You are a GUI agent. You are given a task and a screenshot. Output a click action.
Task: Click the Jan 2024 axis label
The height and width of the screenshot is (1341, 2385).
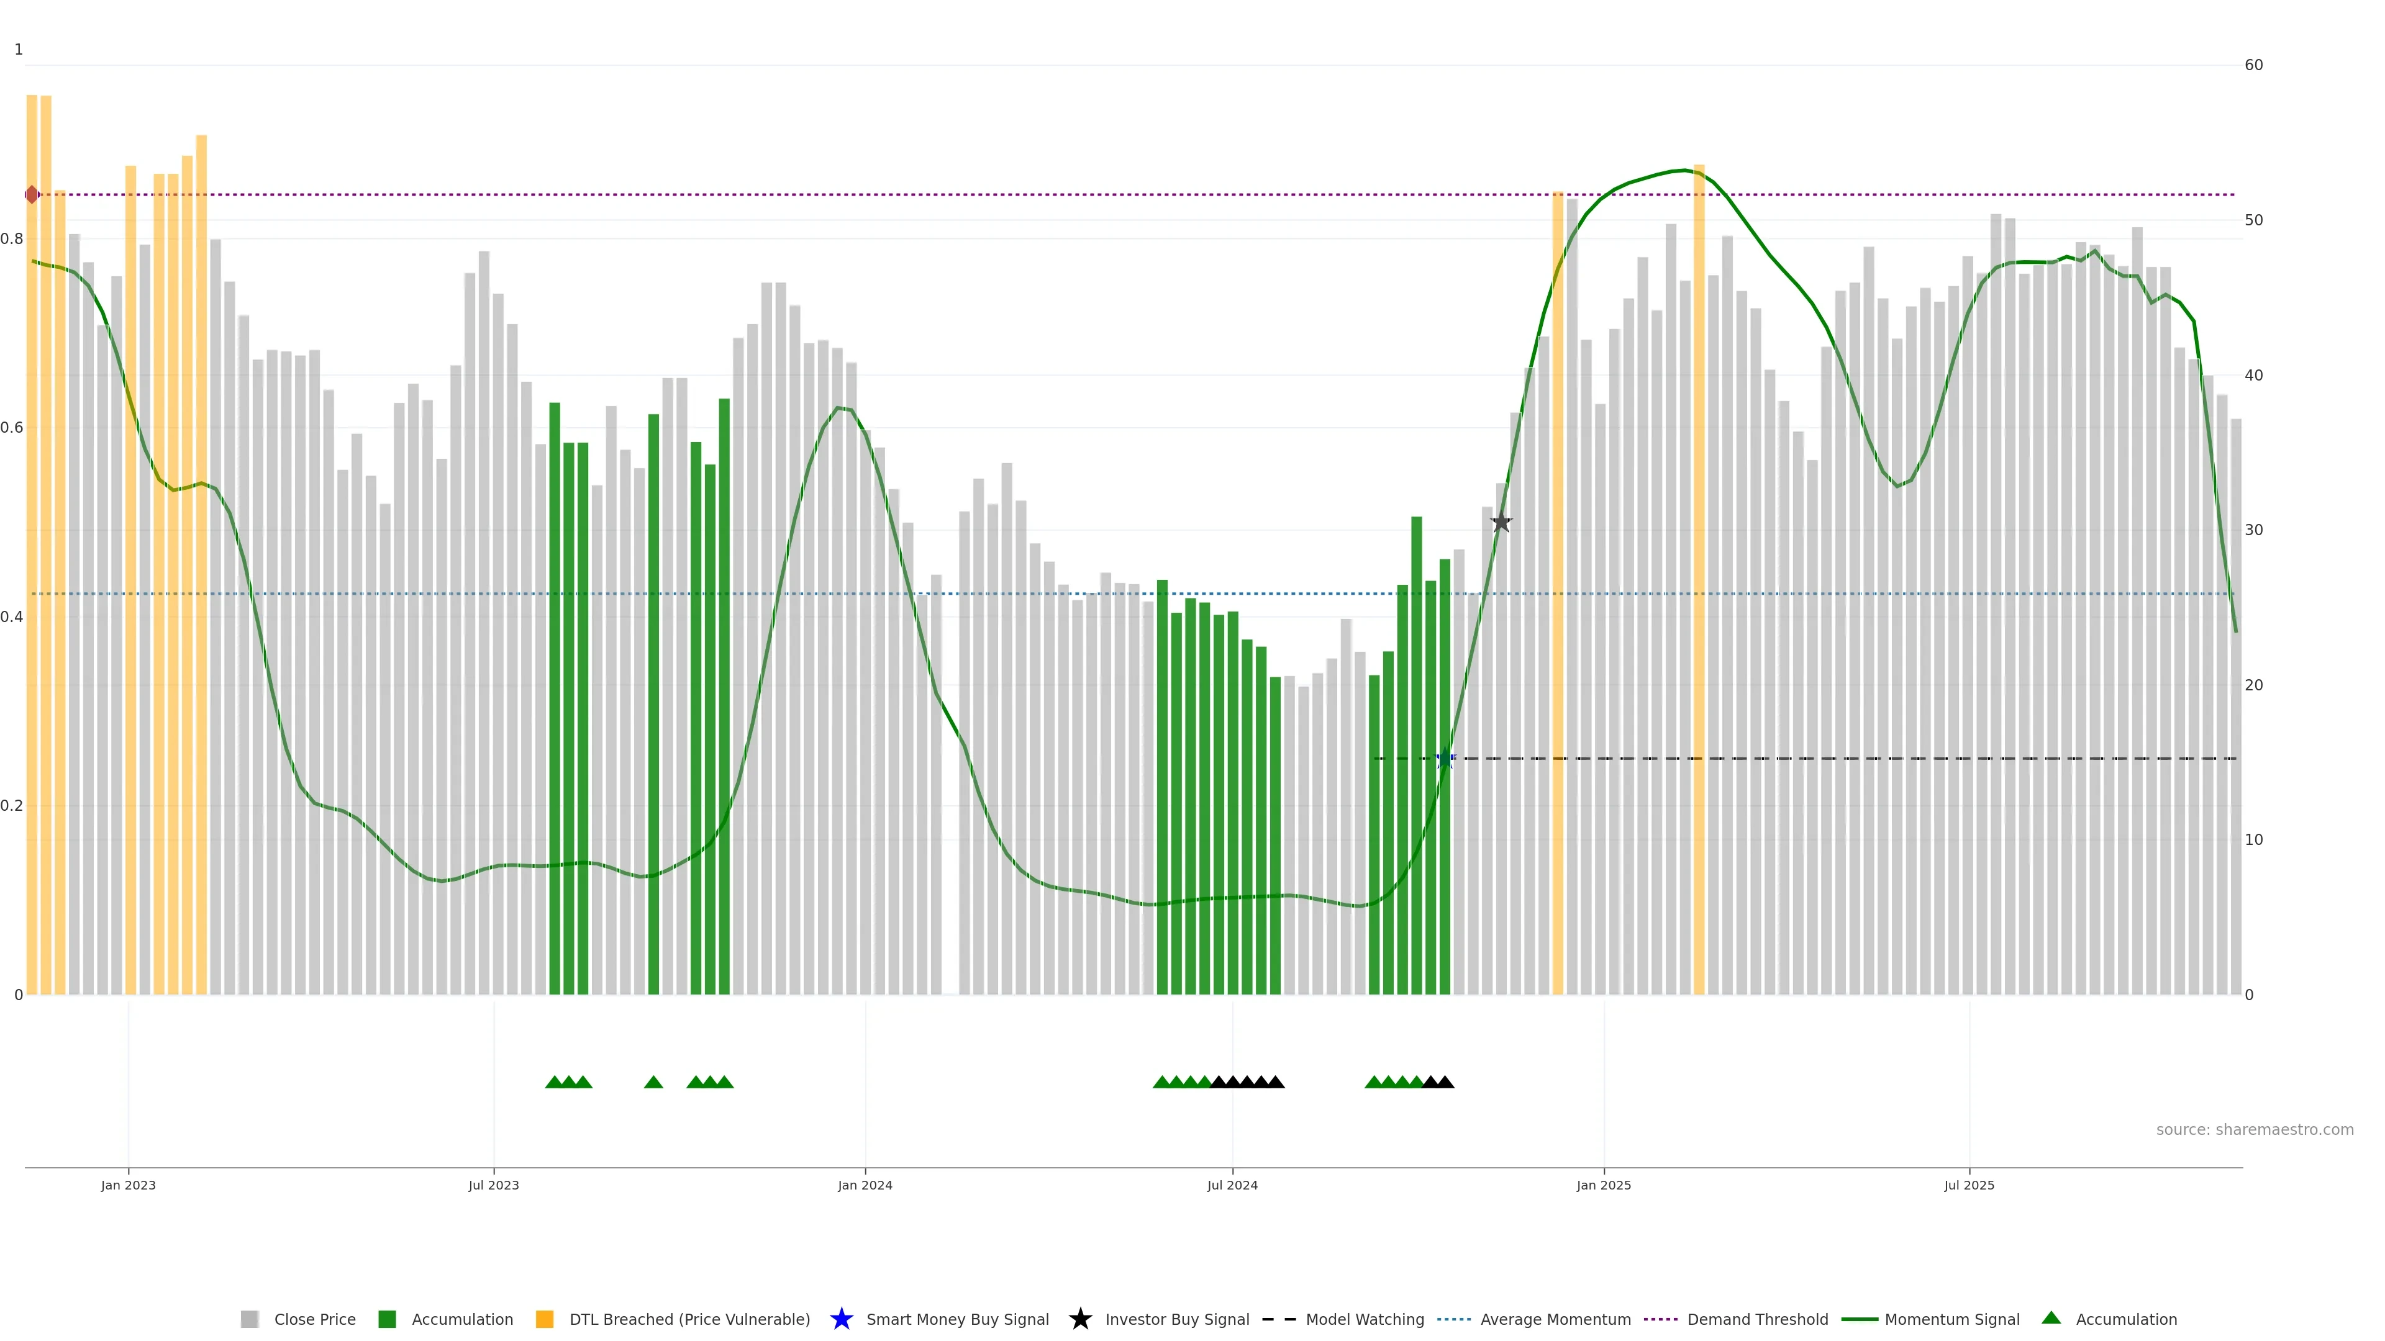tap(865, 1185)
